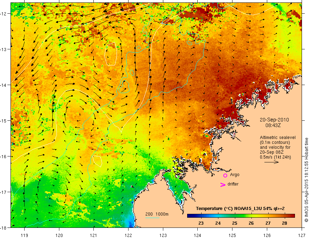Image resolution: width=309 pixels, height=238 pixels.
Task: Click the '08:43Z' time text
Action: coord(273,125)
